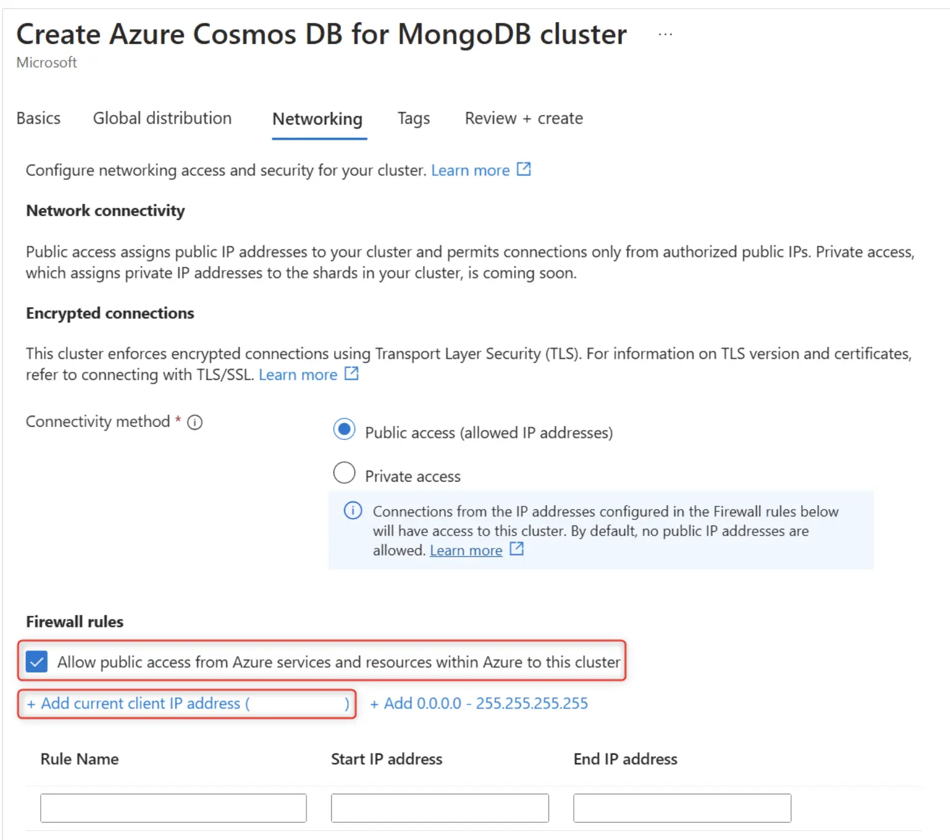950x840 pixels.
Task: Click the End IP address text box
Action: [682, 808]
